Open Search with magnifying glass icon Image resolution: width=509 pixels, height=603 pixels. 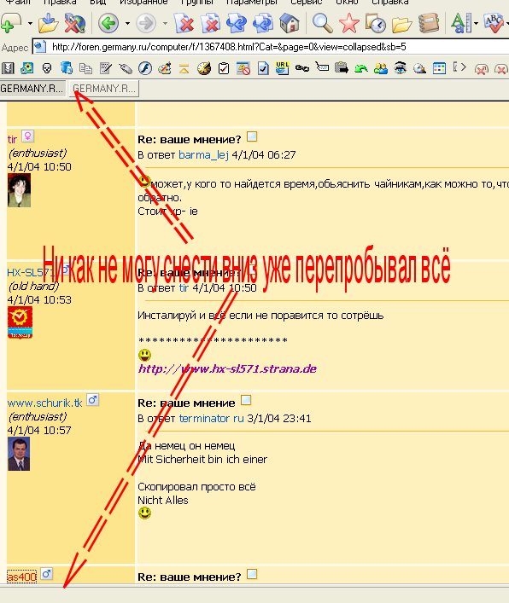point(322,23)
